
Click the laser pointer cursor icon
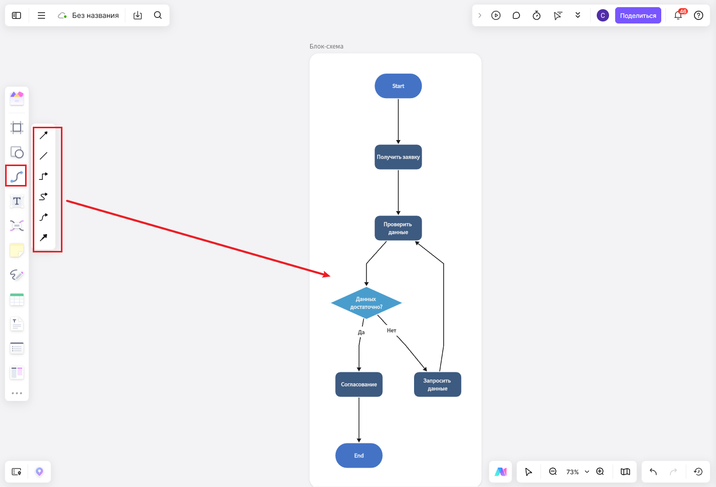click(x=558, y=15)
